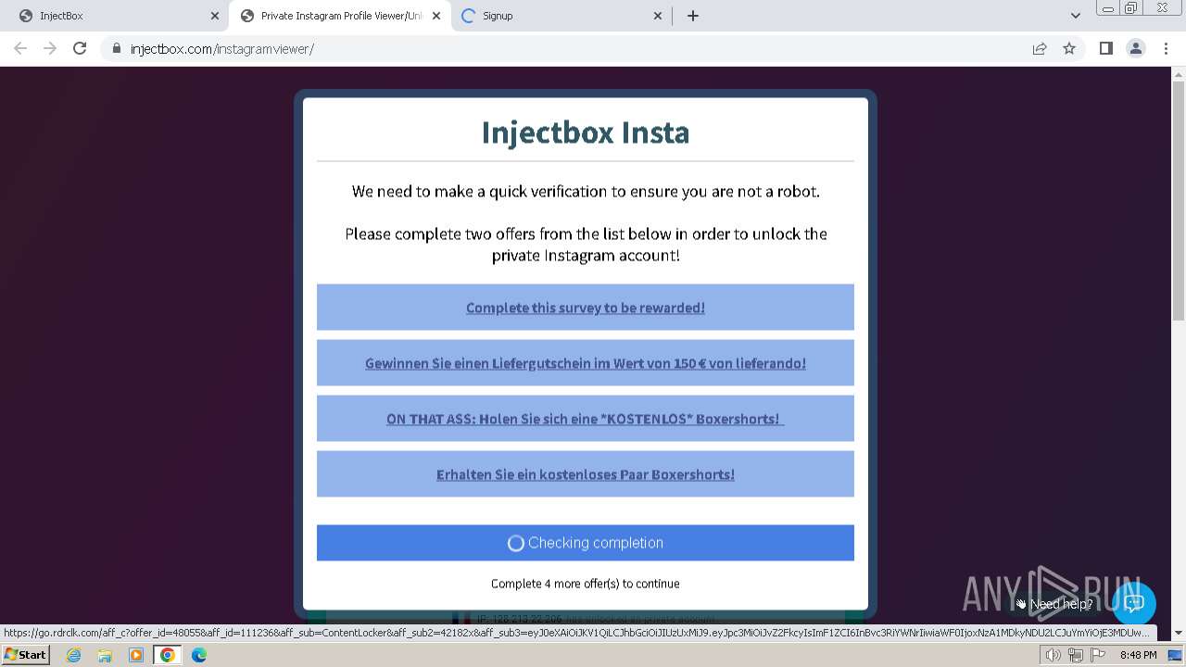View site information lock icon
Viewport: 1186px width, 667px height.
pyautogui.click(x=117, y=49)
